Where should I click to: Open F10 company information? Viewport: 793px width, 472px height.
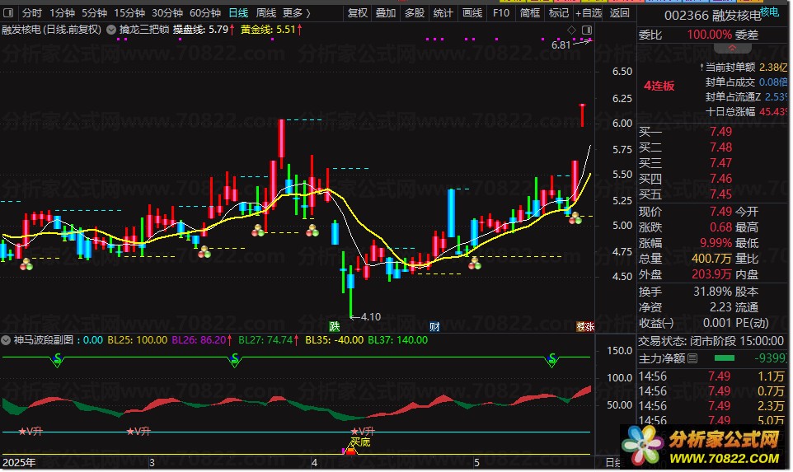[x=501, y=13]
